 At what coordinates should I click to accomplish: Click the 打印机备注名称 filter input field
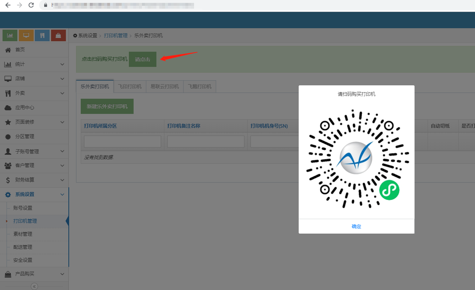click(x=206, y=141)
